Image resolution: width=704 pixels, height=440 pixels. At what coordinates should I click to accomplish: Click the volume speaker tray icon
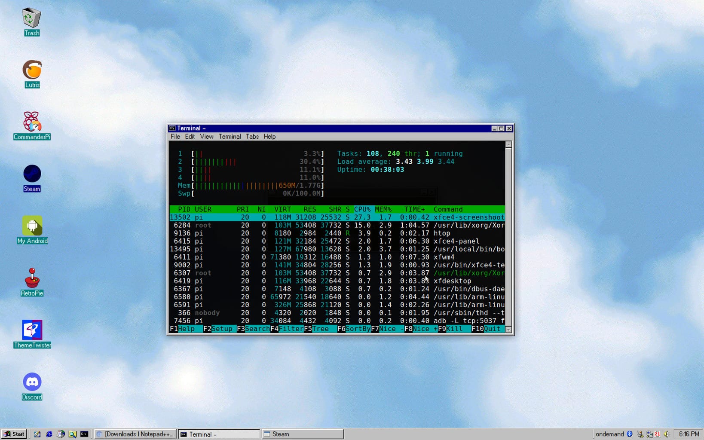pyautogui.click(x=667, y=434)
